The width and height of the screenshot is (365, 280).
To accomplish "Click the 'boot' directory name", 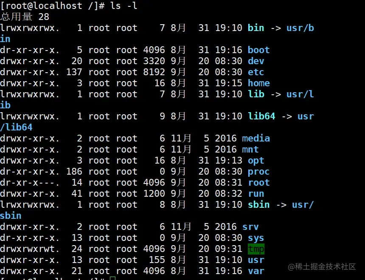I will 258,50.
